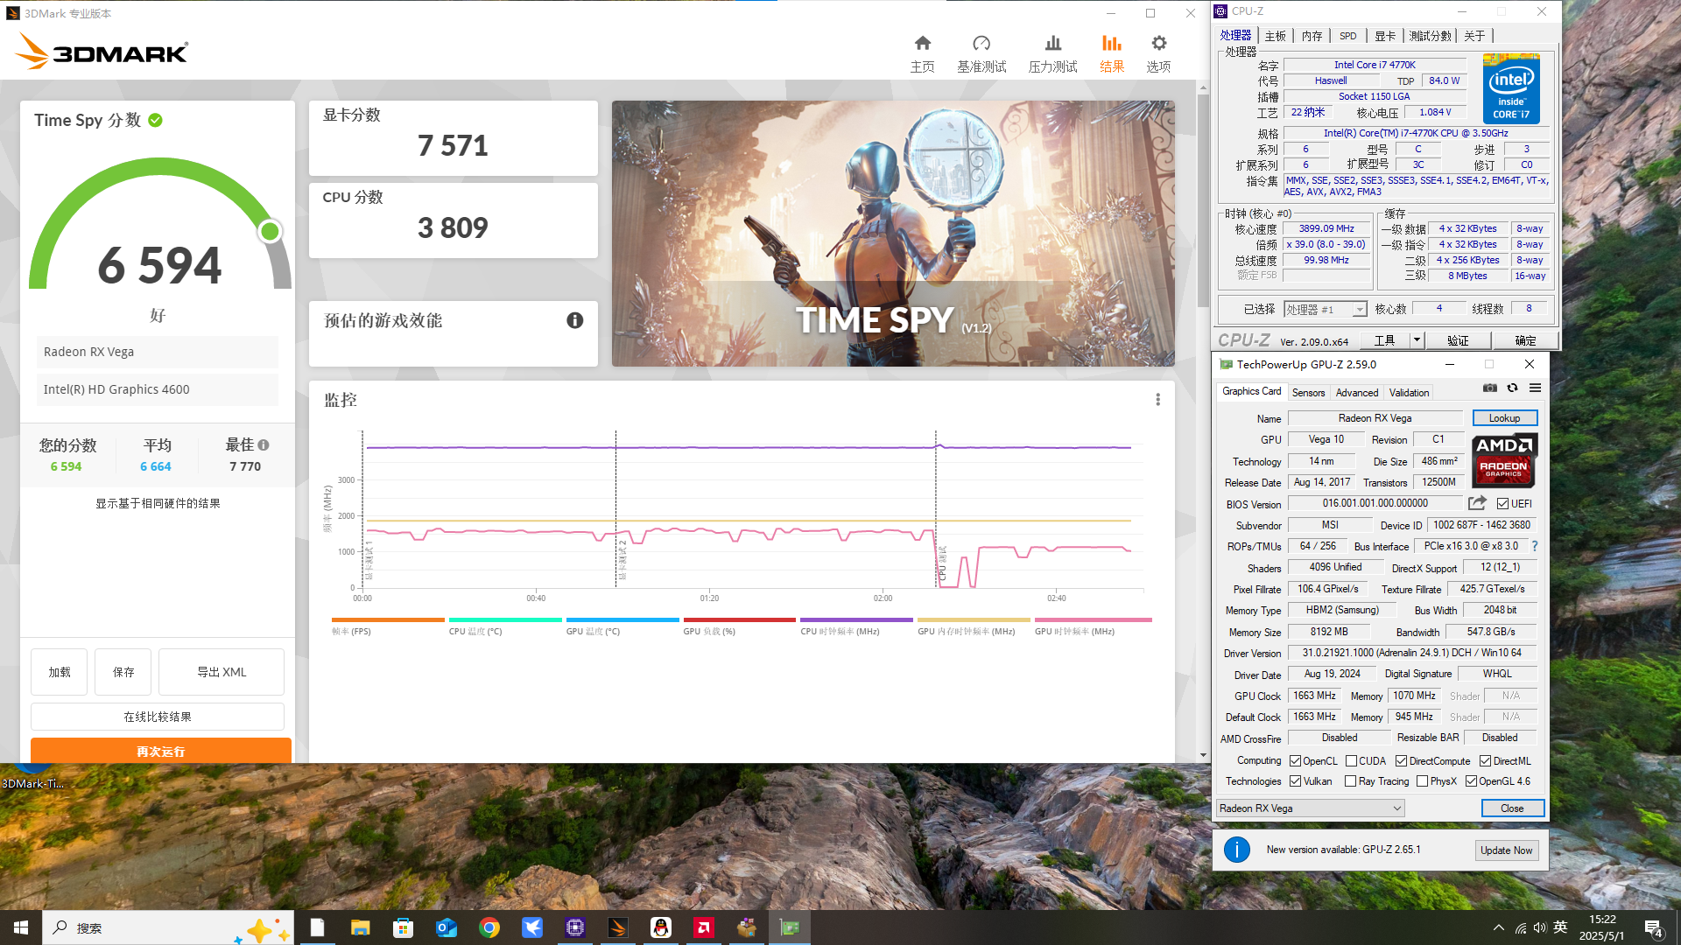Show hidden system tray icons chevron
Screen dimensions: 1681x945
click(1499, 927)
